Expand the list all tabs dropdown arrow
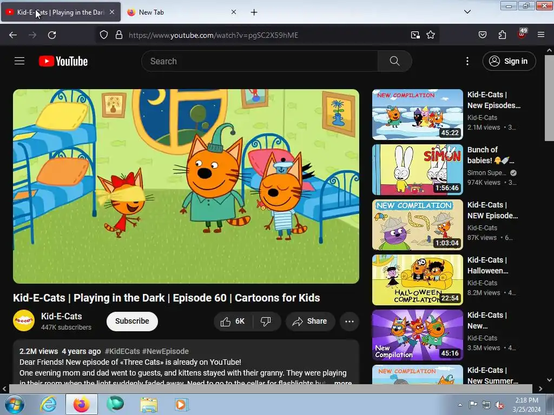The image size is (554, 415). point(467,12)
